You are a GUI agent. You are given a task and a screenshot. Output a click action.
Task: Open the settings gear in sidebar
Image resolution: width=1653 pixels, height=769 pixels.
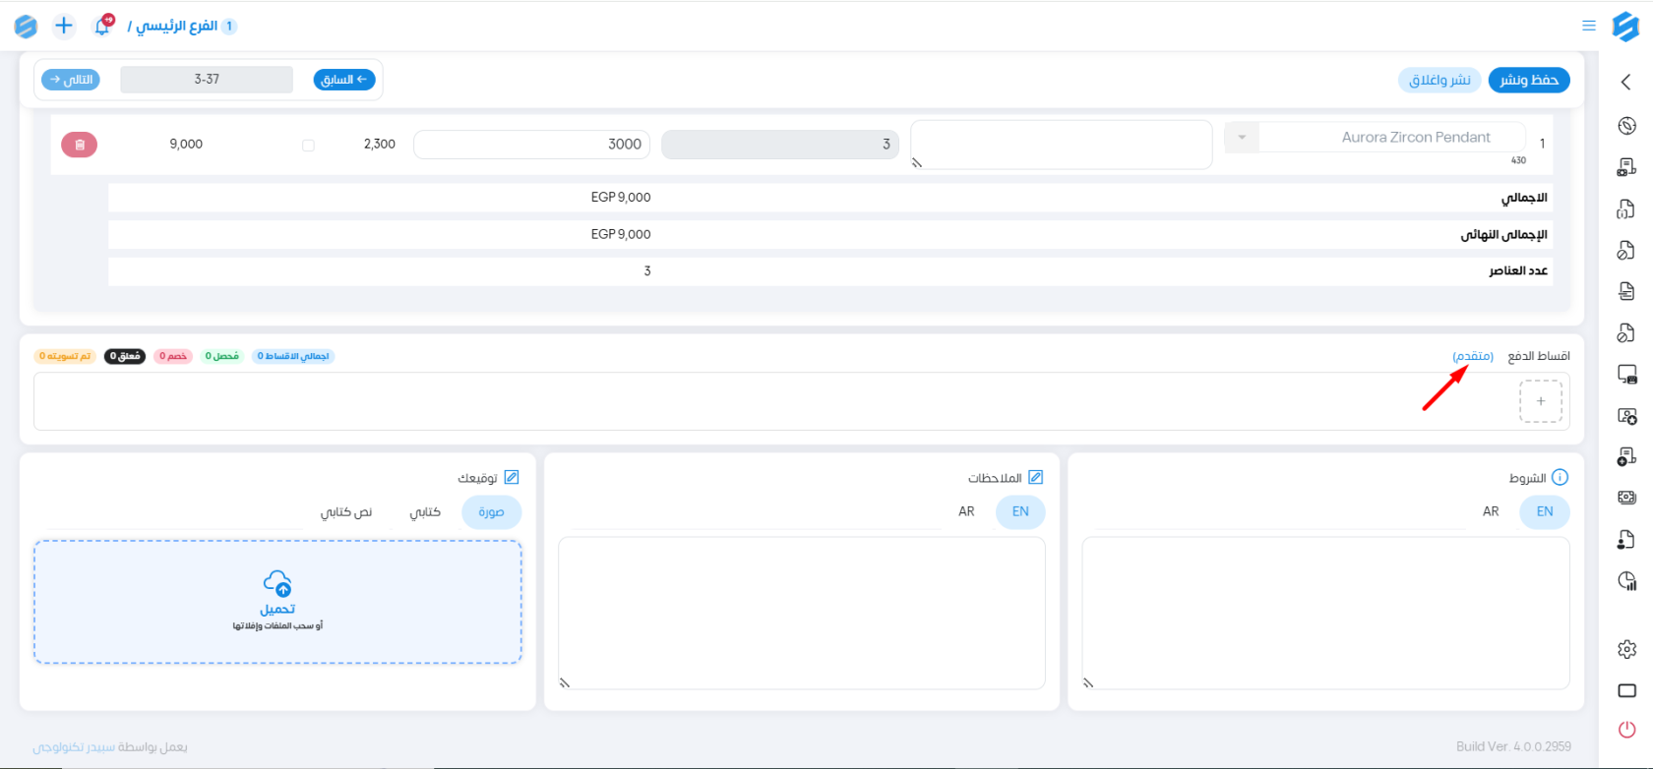(1626, 649)
